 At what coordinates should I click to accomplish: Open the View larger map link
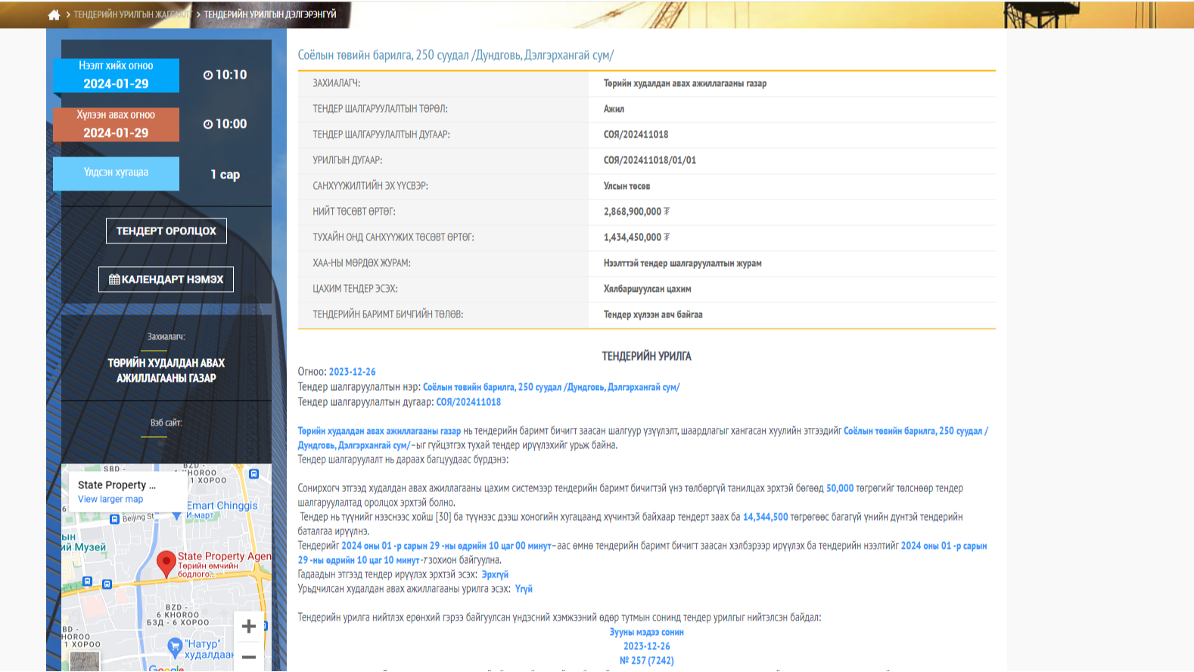[x=110, y=499]
